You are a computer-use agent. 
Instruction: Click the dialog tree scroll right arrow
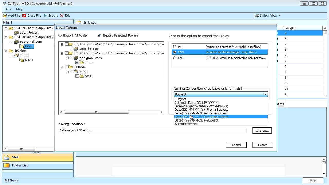pyautogui.click(x=162, y=112)
